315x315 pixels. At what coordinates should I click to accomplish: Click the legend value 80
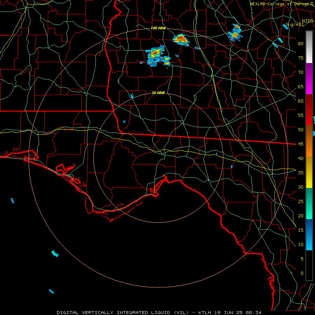click(301, 44)
